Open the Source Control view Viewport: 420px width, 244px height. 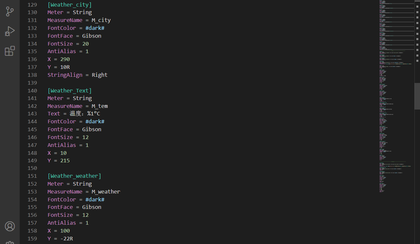10,11
